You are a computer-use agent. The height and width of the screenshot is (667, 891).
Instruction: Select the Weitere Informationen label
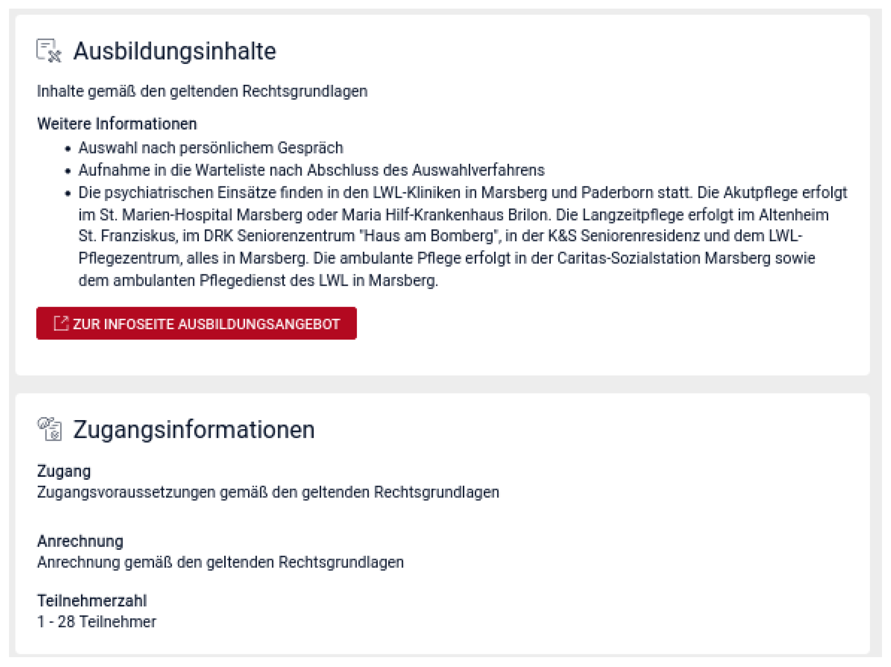click(x=117, y=124)
